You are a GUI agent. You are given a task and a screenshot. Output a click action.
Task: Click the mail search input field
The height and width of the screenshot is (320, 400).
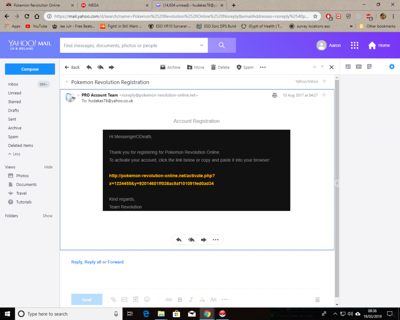[130, 45]
